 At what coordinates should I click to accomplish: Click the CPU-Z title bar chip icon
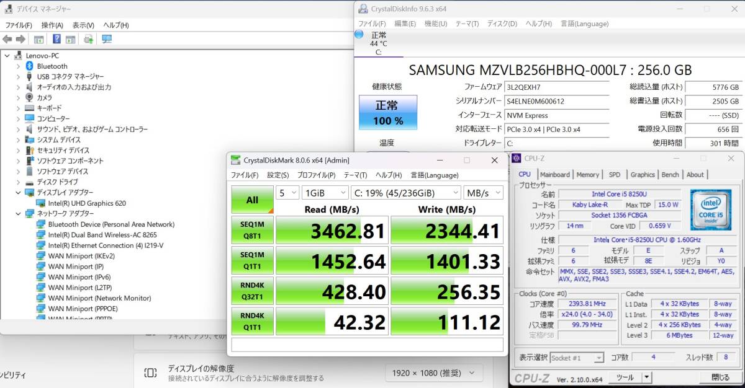click(x=517, y=159)
